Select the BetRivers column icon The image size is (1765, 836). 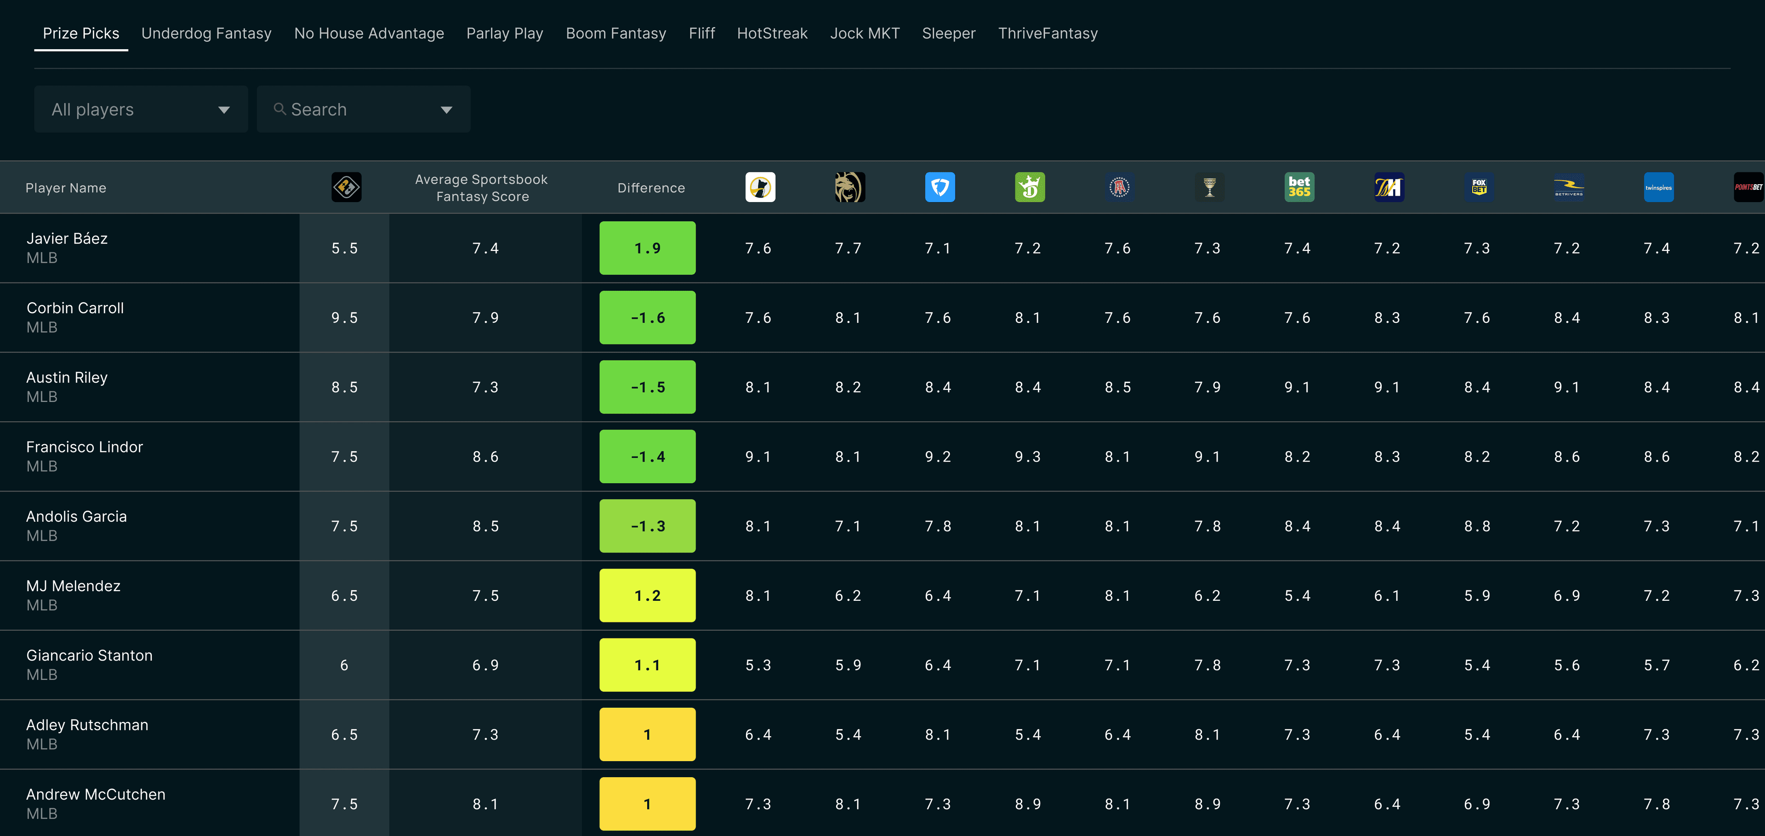1568,187
